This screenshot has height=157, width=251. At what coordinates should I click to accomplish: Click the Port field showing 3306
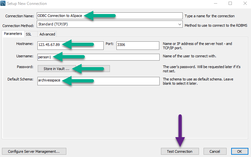pyautogui.click(x=138, y=45)
